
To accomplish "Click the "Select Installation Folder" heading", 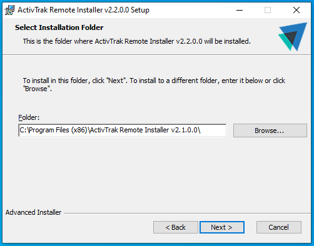I will [x=59, y=27].
